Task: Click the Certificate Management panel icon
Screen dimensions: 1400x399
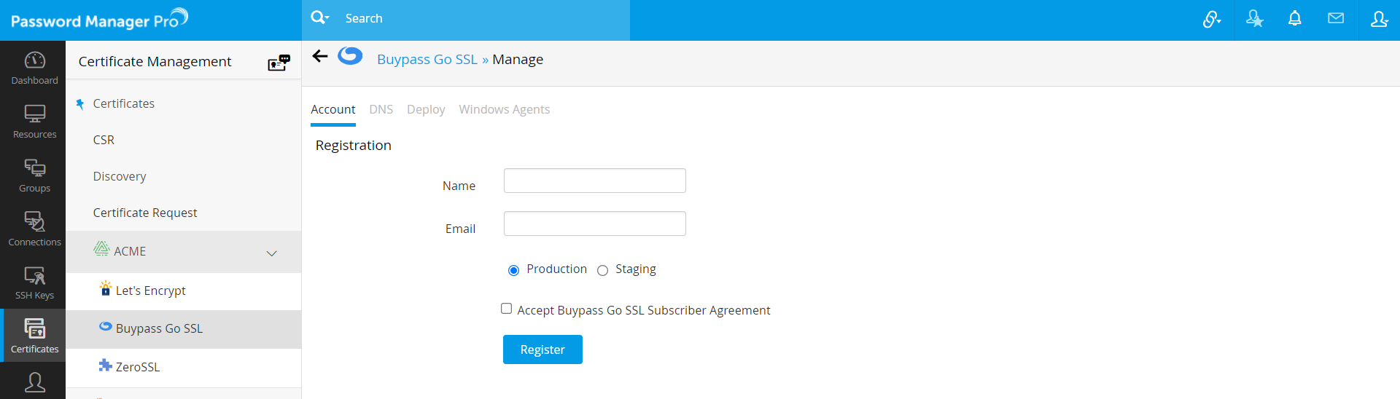Action: click(x=279, y=63)
